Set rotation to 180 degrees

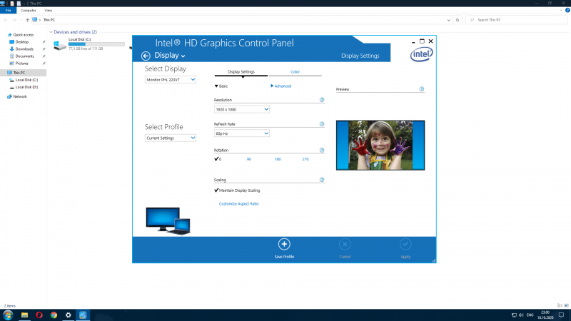278,159
